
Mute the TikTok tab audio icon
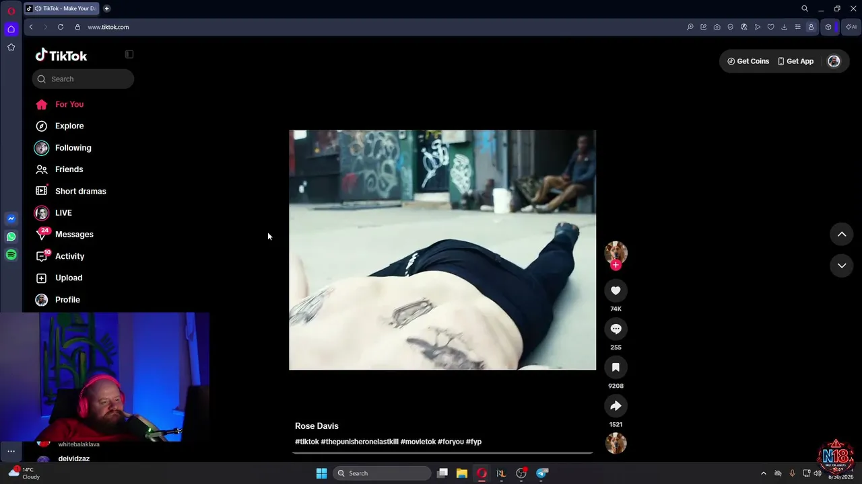coord(38,9)
